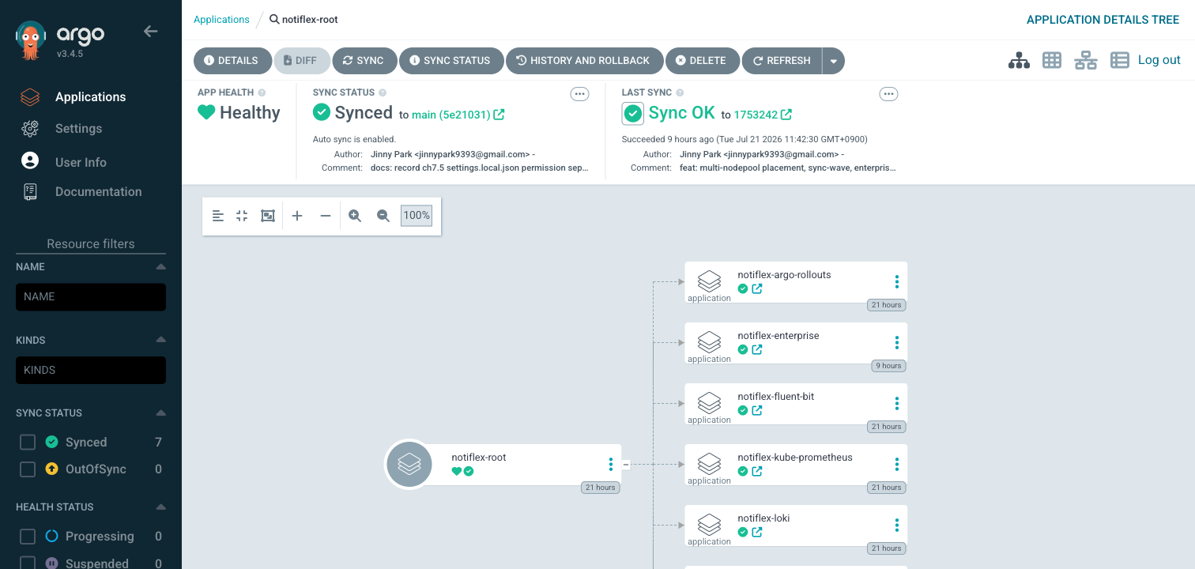This screenshot has height=569, width=1195.
Task: Collapse the SYNC STATUS filter section
Action: pos(160,413)
